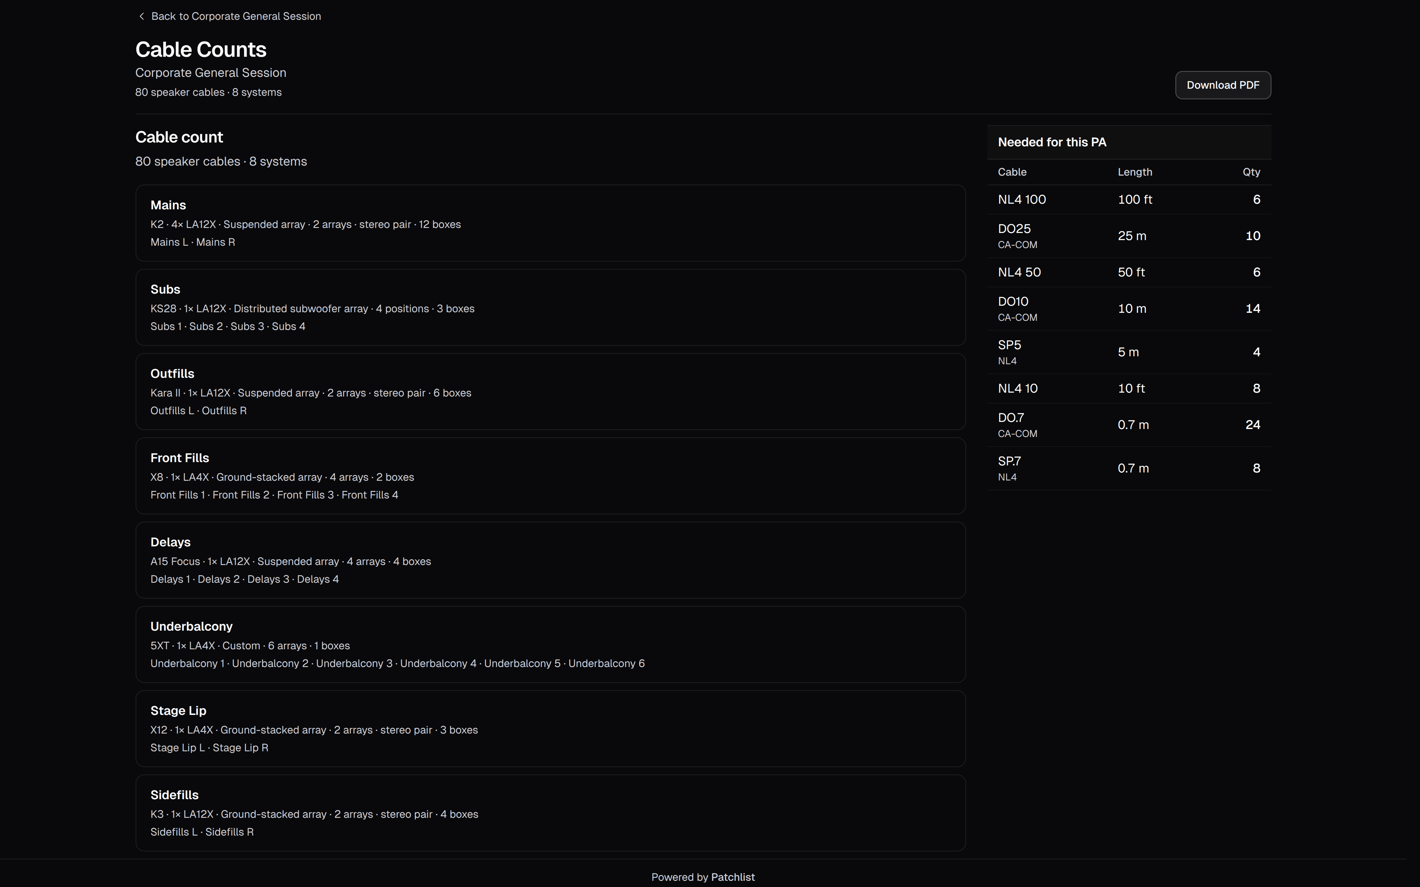Click the NL4 100 cable row
Image resolution: width=1420 pixels, height=887 pixels.
[x=1129, y=200]
